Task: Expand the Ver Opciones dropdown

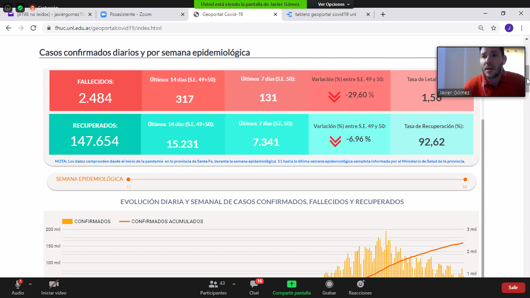Action: point(334,4)
